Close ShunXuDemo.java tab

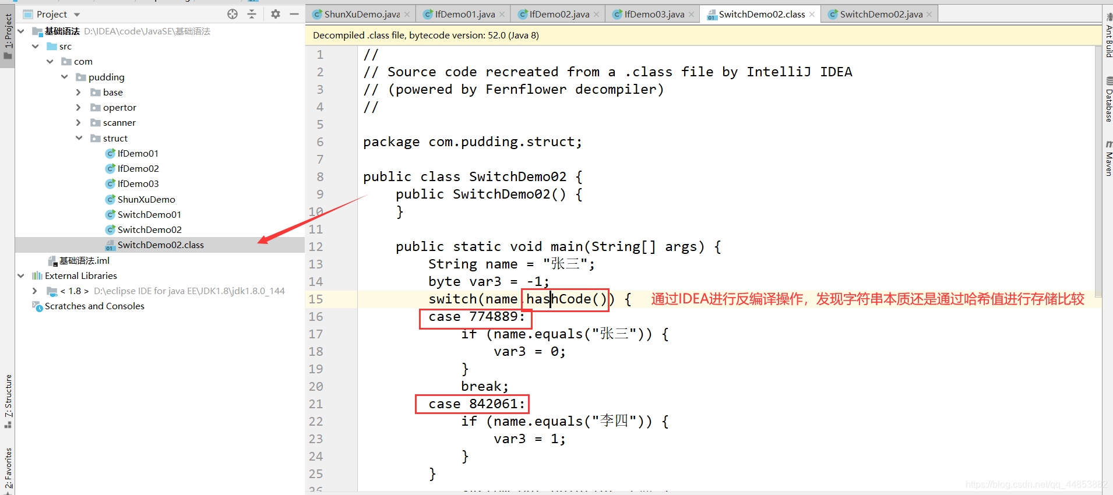(x=407, y=15)
